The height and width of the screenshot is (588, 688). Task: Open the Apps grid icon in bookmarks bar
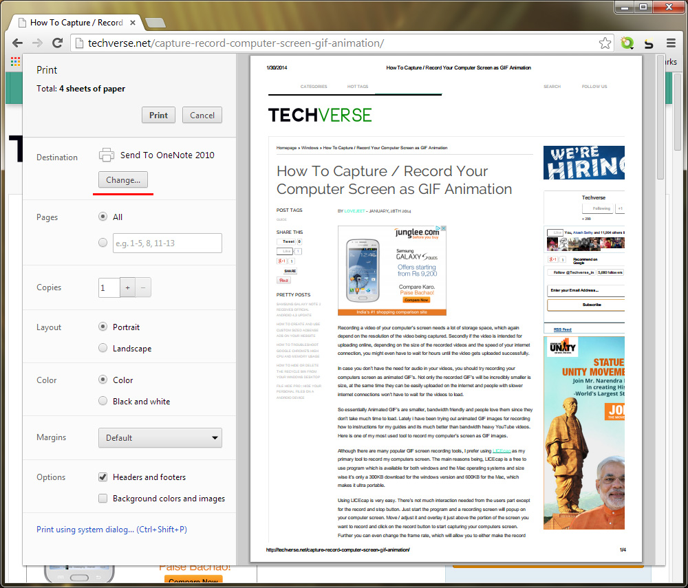[x=15, y=62]
